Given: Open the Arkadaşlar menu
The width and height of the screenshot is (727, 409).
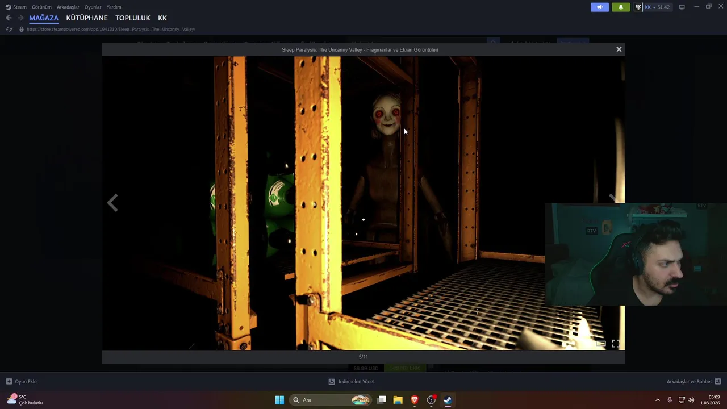Looking at the screenshot, I should (x=68, y=7).
